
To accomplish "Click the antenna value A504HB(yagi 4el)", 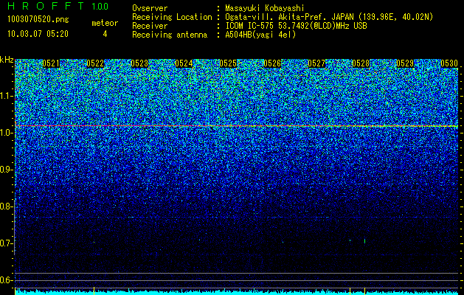I will click(260, 35).
